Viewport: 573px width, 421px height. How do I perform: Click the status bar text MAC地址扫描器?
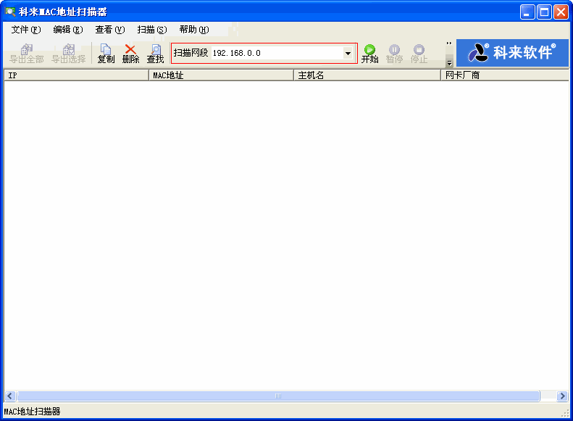[x=32, y=412]
